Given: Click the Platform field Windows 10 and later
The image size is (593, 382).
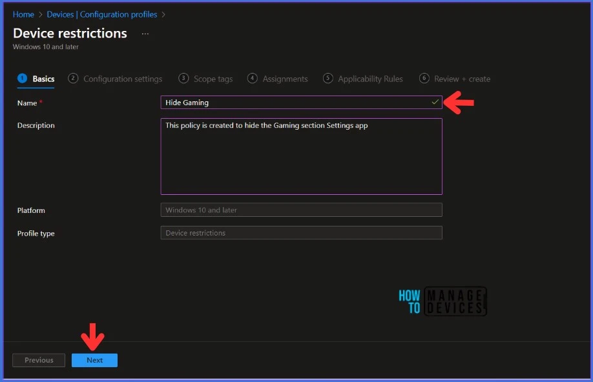Looking at the screenshot, I should [x=302, y=210].
